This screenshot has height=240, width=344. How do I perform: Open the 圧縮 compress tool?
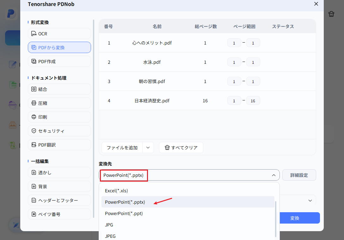coord(59,103)
